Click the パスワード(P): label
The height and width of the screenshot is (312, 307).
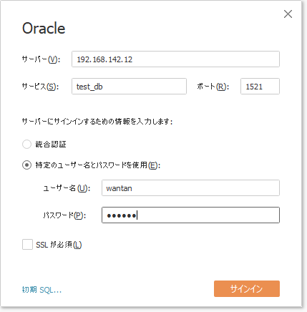(64, 215)
